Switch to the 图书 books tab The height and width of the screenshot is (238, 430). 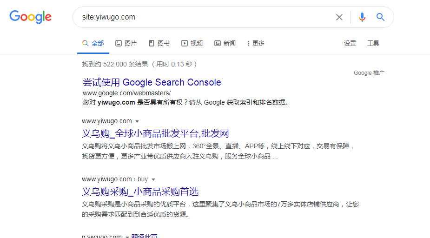(x=159, y=43)
